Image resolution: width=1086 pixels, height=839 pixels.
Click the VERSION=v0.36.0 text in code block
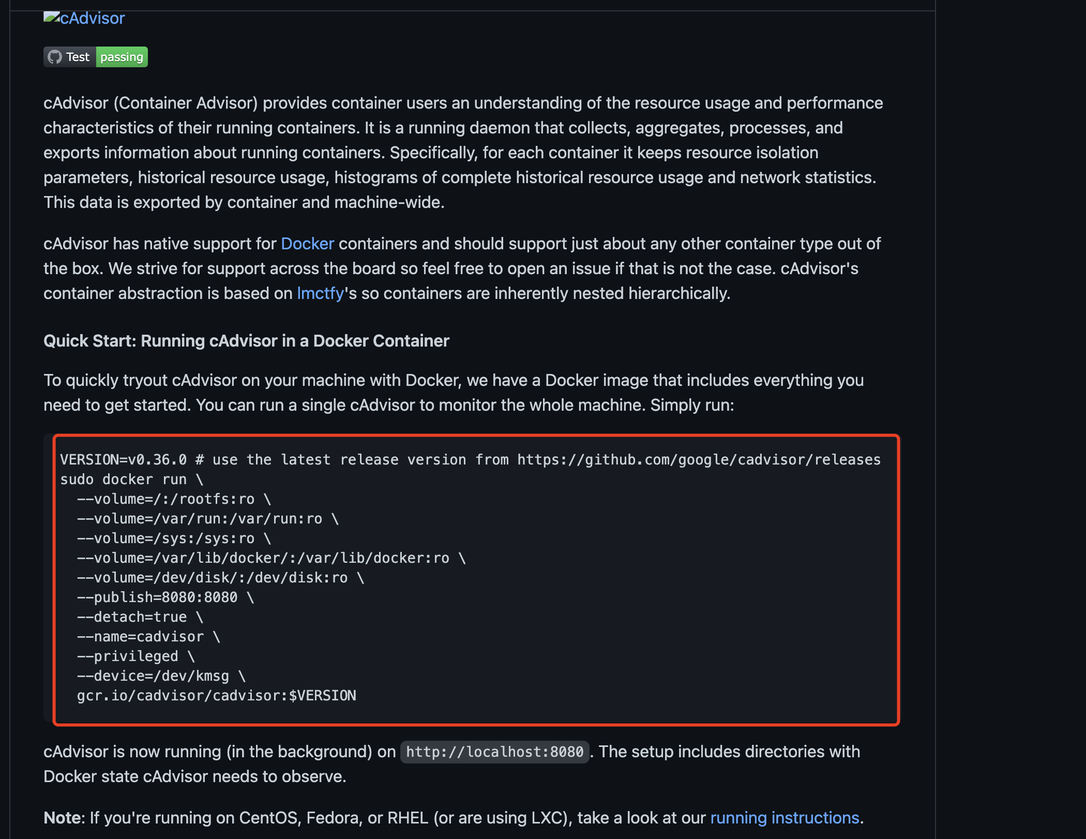(123, 459)
